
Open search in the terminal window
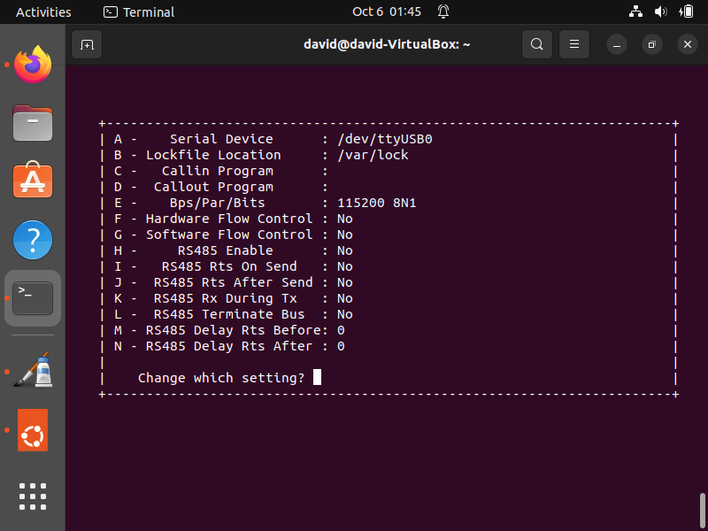point(537,44)
